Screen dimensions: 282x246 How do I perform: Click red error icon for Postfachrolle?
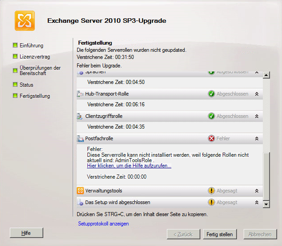point(211,138)
